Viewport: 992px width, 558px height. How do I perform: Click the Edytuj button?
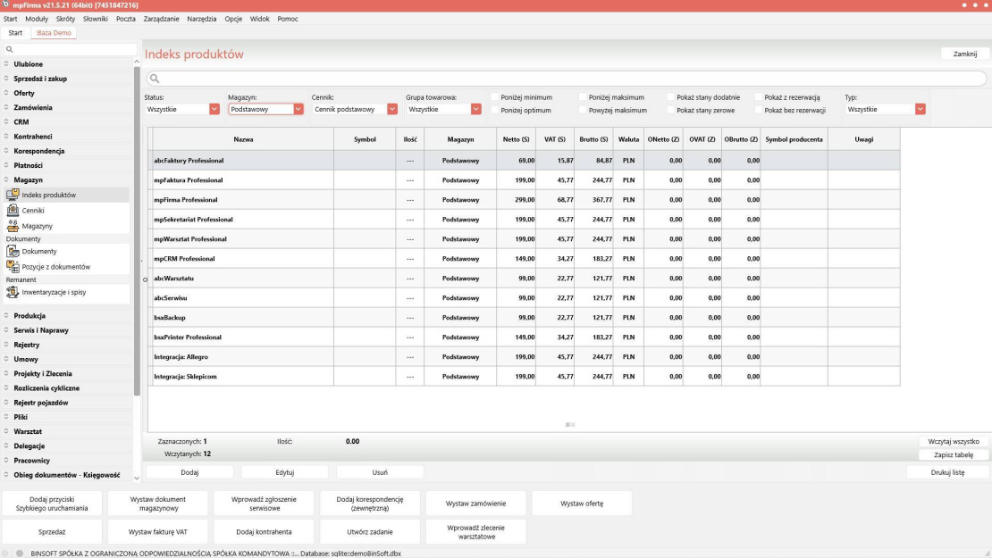285,472
